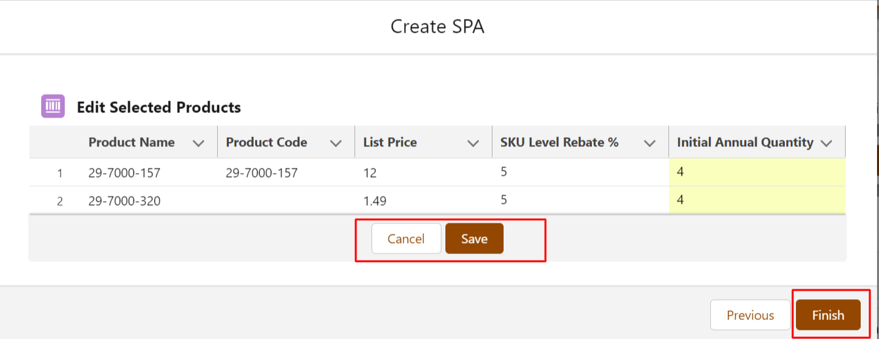Expand the Product Code column menu
879x339 pixels.
336,143
